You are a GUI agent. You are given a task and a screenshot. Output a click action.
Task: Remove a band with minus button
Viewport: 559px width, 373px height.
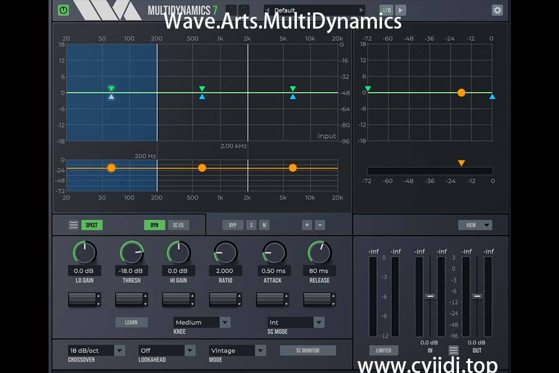320,225
